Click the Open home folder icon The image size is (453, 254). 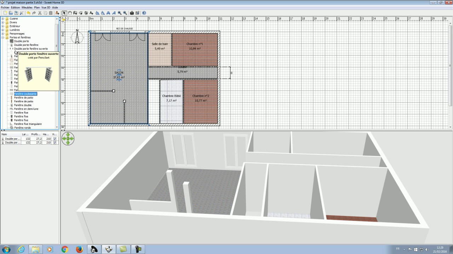(x=11, y=13)
